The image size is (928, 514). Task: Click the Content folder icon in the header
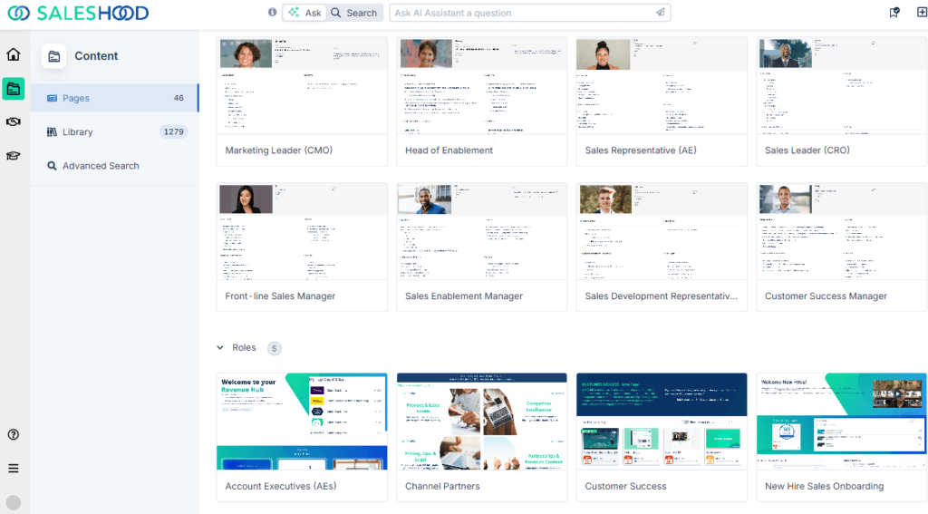pyautogui.click(x=53, y=56)
